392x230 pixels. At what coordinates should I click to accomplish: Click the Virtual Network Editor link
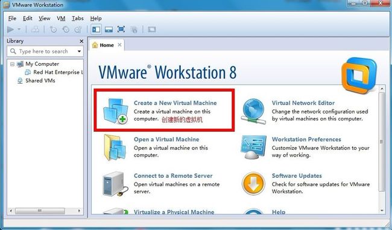tap(303, 103)
